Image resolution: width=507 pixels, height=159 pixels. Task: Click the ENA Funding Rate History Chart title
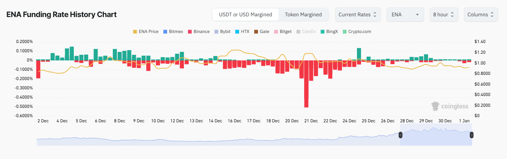tap(61, 14)
